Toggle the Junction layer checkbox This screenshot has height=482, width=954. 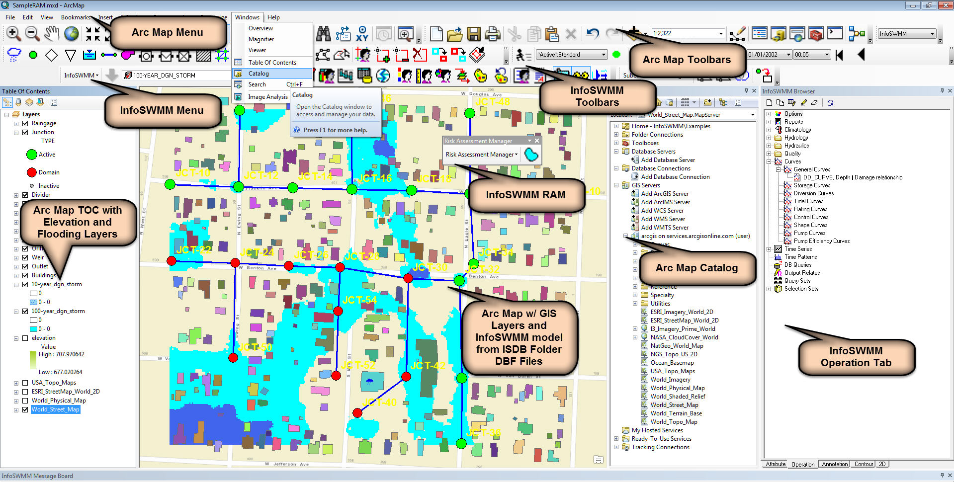coord(25,132)
